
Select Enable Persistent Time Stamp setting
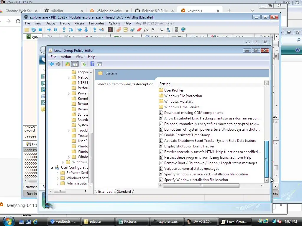click(x=185, y=135)
